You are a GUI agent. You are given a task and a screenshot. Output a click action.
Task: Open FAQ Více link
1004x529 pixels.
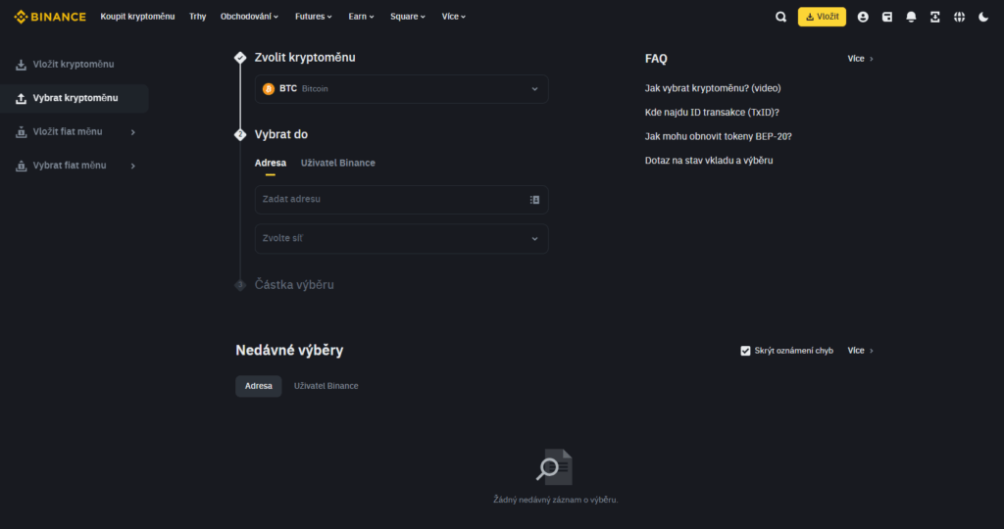pyautogui.click(x=860, y=59)
